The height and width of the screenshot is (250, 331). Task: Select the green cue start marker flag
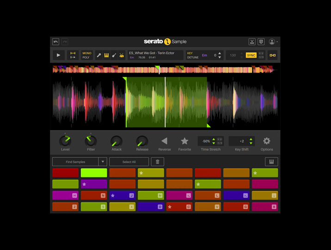tap(124, 79)
